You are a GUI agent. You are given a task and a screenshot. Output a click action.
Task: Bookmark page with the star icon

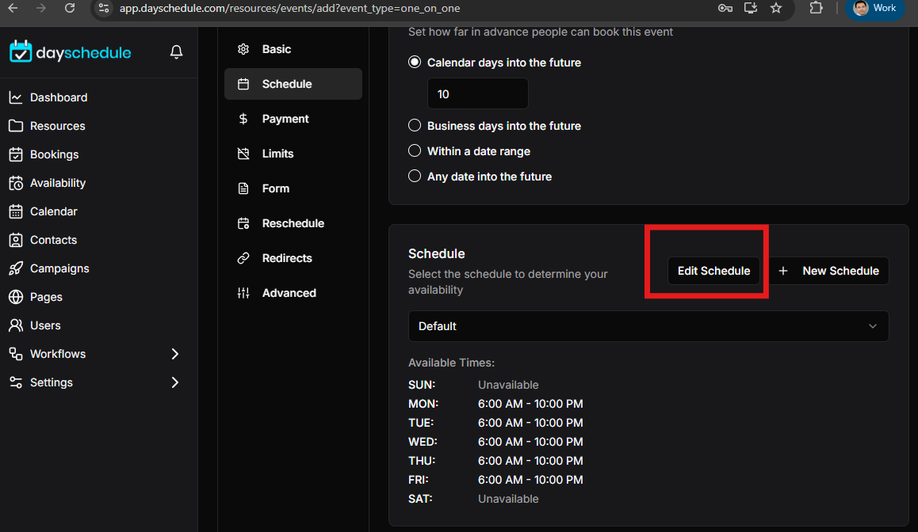point(776,8)
